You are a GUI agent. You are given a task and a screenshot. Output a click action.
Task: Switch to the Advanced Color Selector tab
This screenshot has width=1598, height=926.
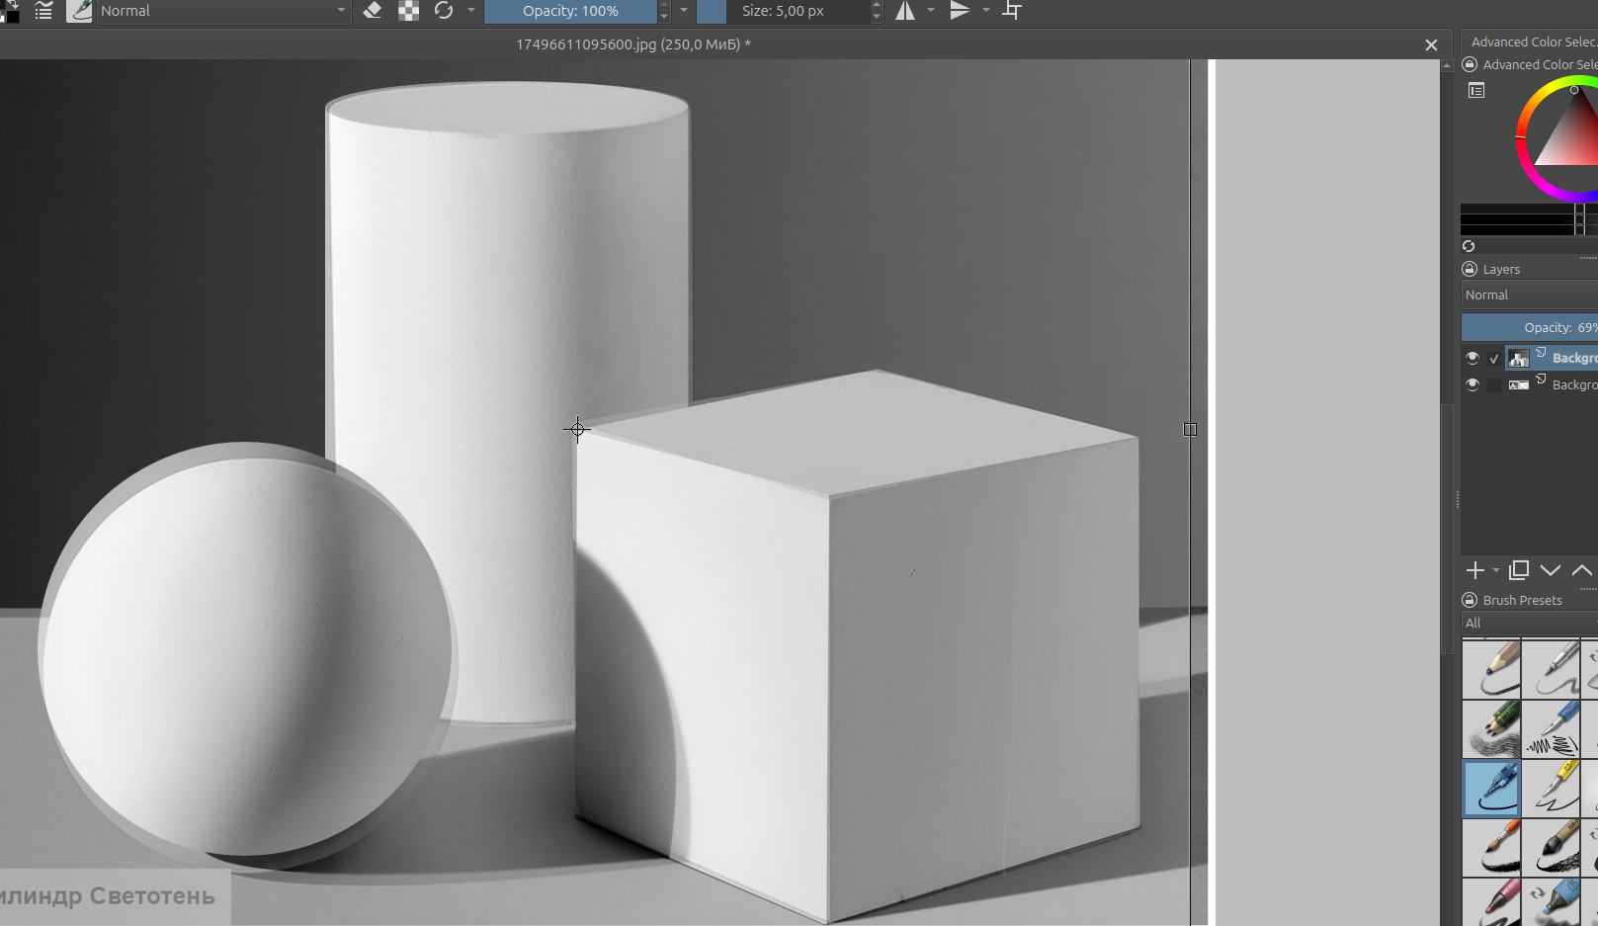tap(1532, 42)
